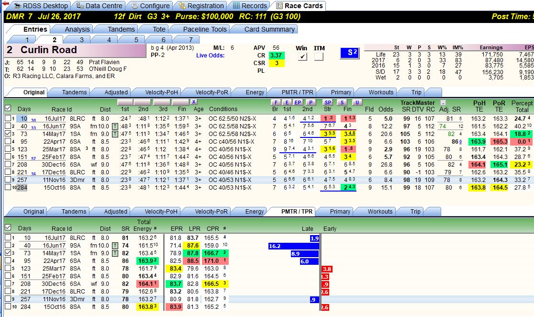The width and height of the screenshot is (534, 317).
Task: Click the T turf marker on 14May17 Original row
Action: (x=115, y=134)
